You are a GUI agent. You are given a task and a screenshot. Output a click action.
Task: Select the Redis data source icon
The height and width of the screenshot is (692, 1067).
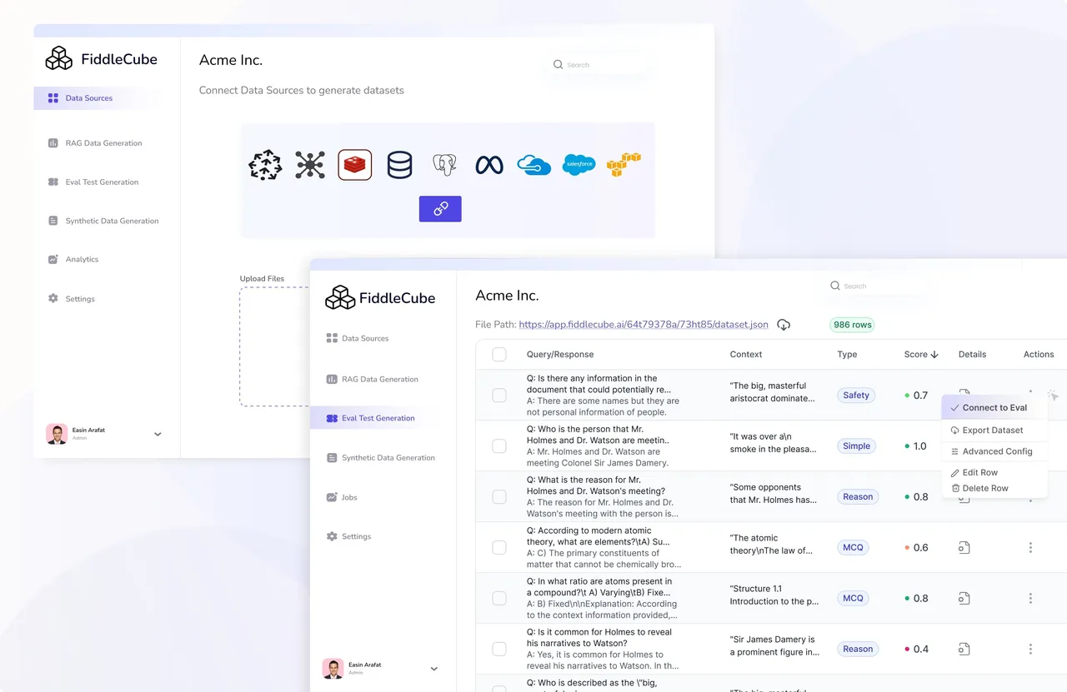[355, 165]
